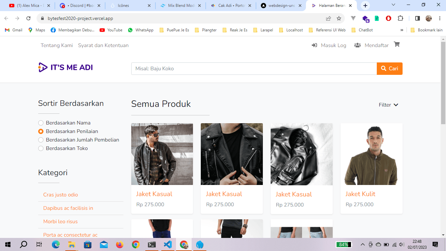Expand the bookmarks overflow chevron

pyautogui.click(x=402, y=30)
